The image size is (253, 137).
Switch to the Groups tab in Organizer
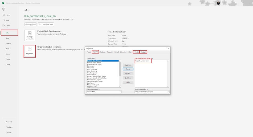[143, 52]
